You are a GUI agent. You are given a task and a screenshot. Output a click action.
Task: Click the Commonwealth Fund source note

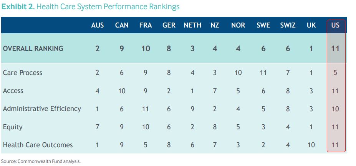pos(41,161)
